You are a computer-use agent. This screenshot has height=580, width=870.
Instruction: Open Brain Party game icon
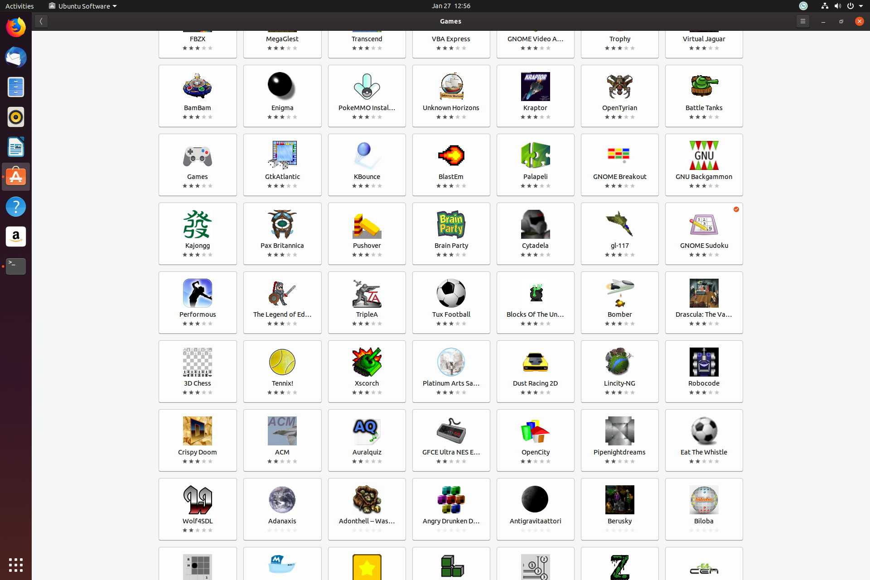450,224
